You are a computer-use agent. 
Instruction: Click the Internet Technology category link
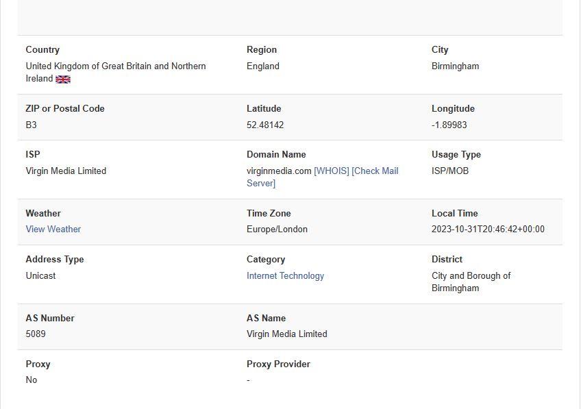(x=285, y=275)
